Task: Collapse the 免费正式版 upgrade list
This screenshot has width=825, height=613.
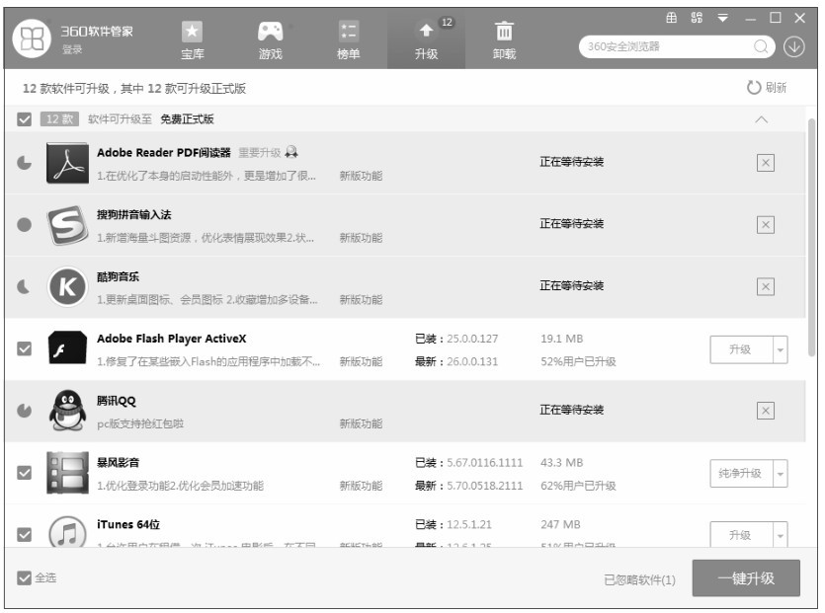Action: pyautogui.click(x=762, y=119)
